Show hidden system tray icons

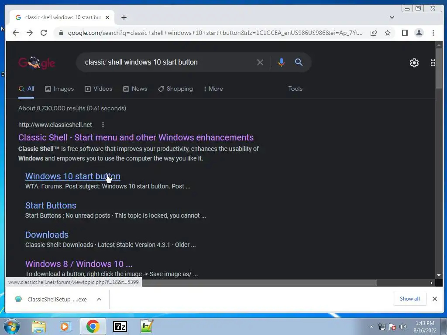click(371, 327)
